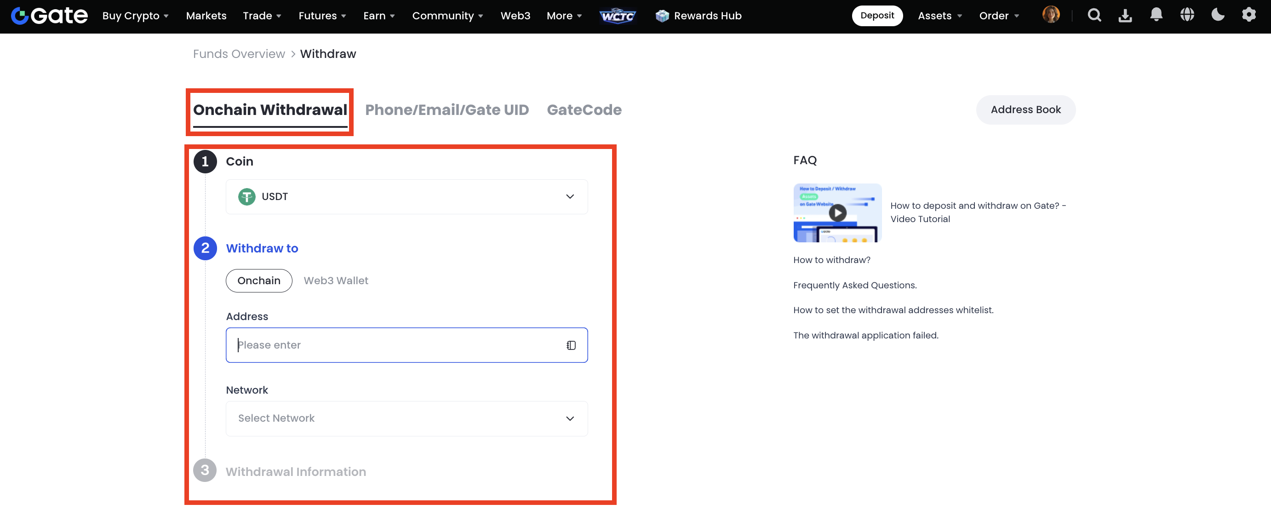
Task: Toggle dark mode with the moon icon
Action: click(x=1218, y=15)
